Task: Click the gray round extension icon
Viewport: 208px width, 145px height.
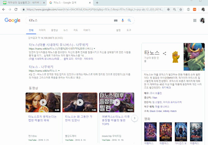Action: pyautogui.click(x=188, y=10)
